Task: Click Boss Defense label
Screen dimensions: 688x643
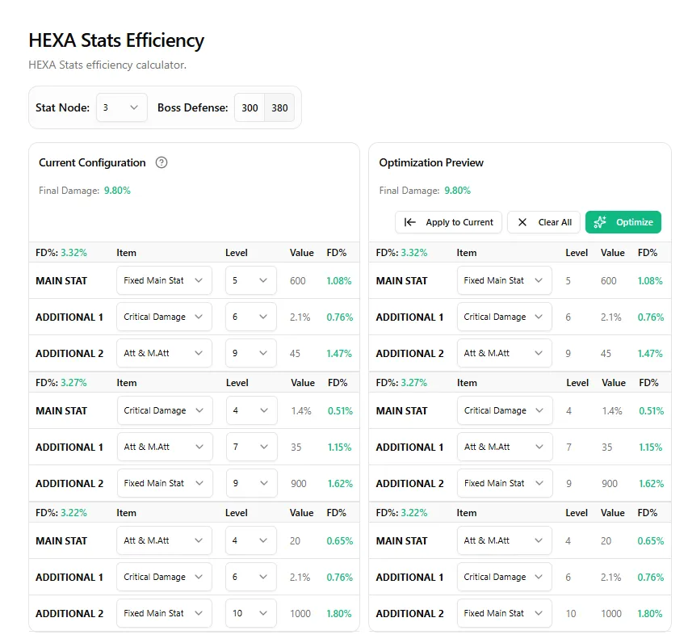Action: 193,107
